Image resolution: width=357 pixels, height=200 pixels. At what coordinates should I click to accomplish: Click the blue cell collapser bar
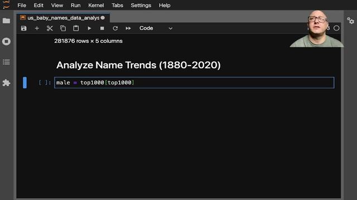(x=25, y=83)
